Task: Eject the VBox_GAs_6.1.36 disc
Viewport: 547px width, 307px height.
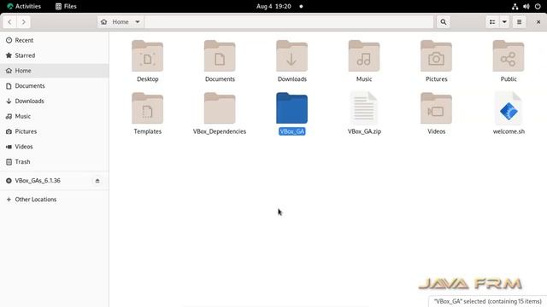Action: pos(97,181)
